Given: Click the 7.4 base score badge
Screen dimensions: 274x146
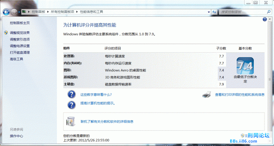Looking at the screenshot, I should tap(245, 66).
